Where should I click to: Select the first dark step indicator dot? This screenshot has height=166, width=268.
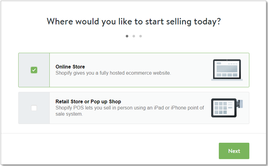(x=127, y=36)
